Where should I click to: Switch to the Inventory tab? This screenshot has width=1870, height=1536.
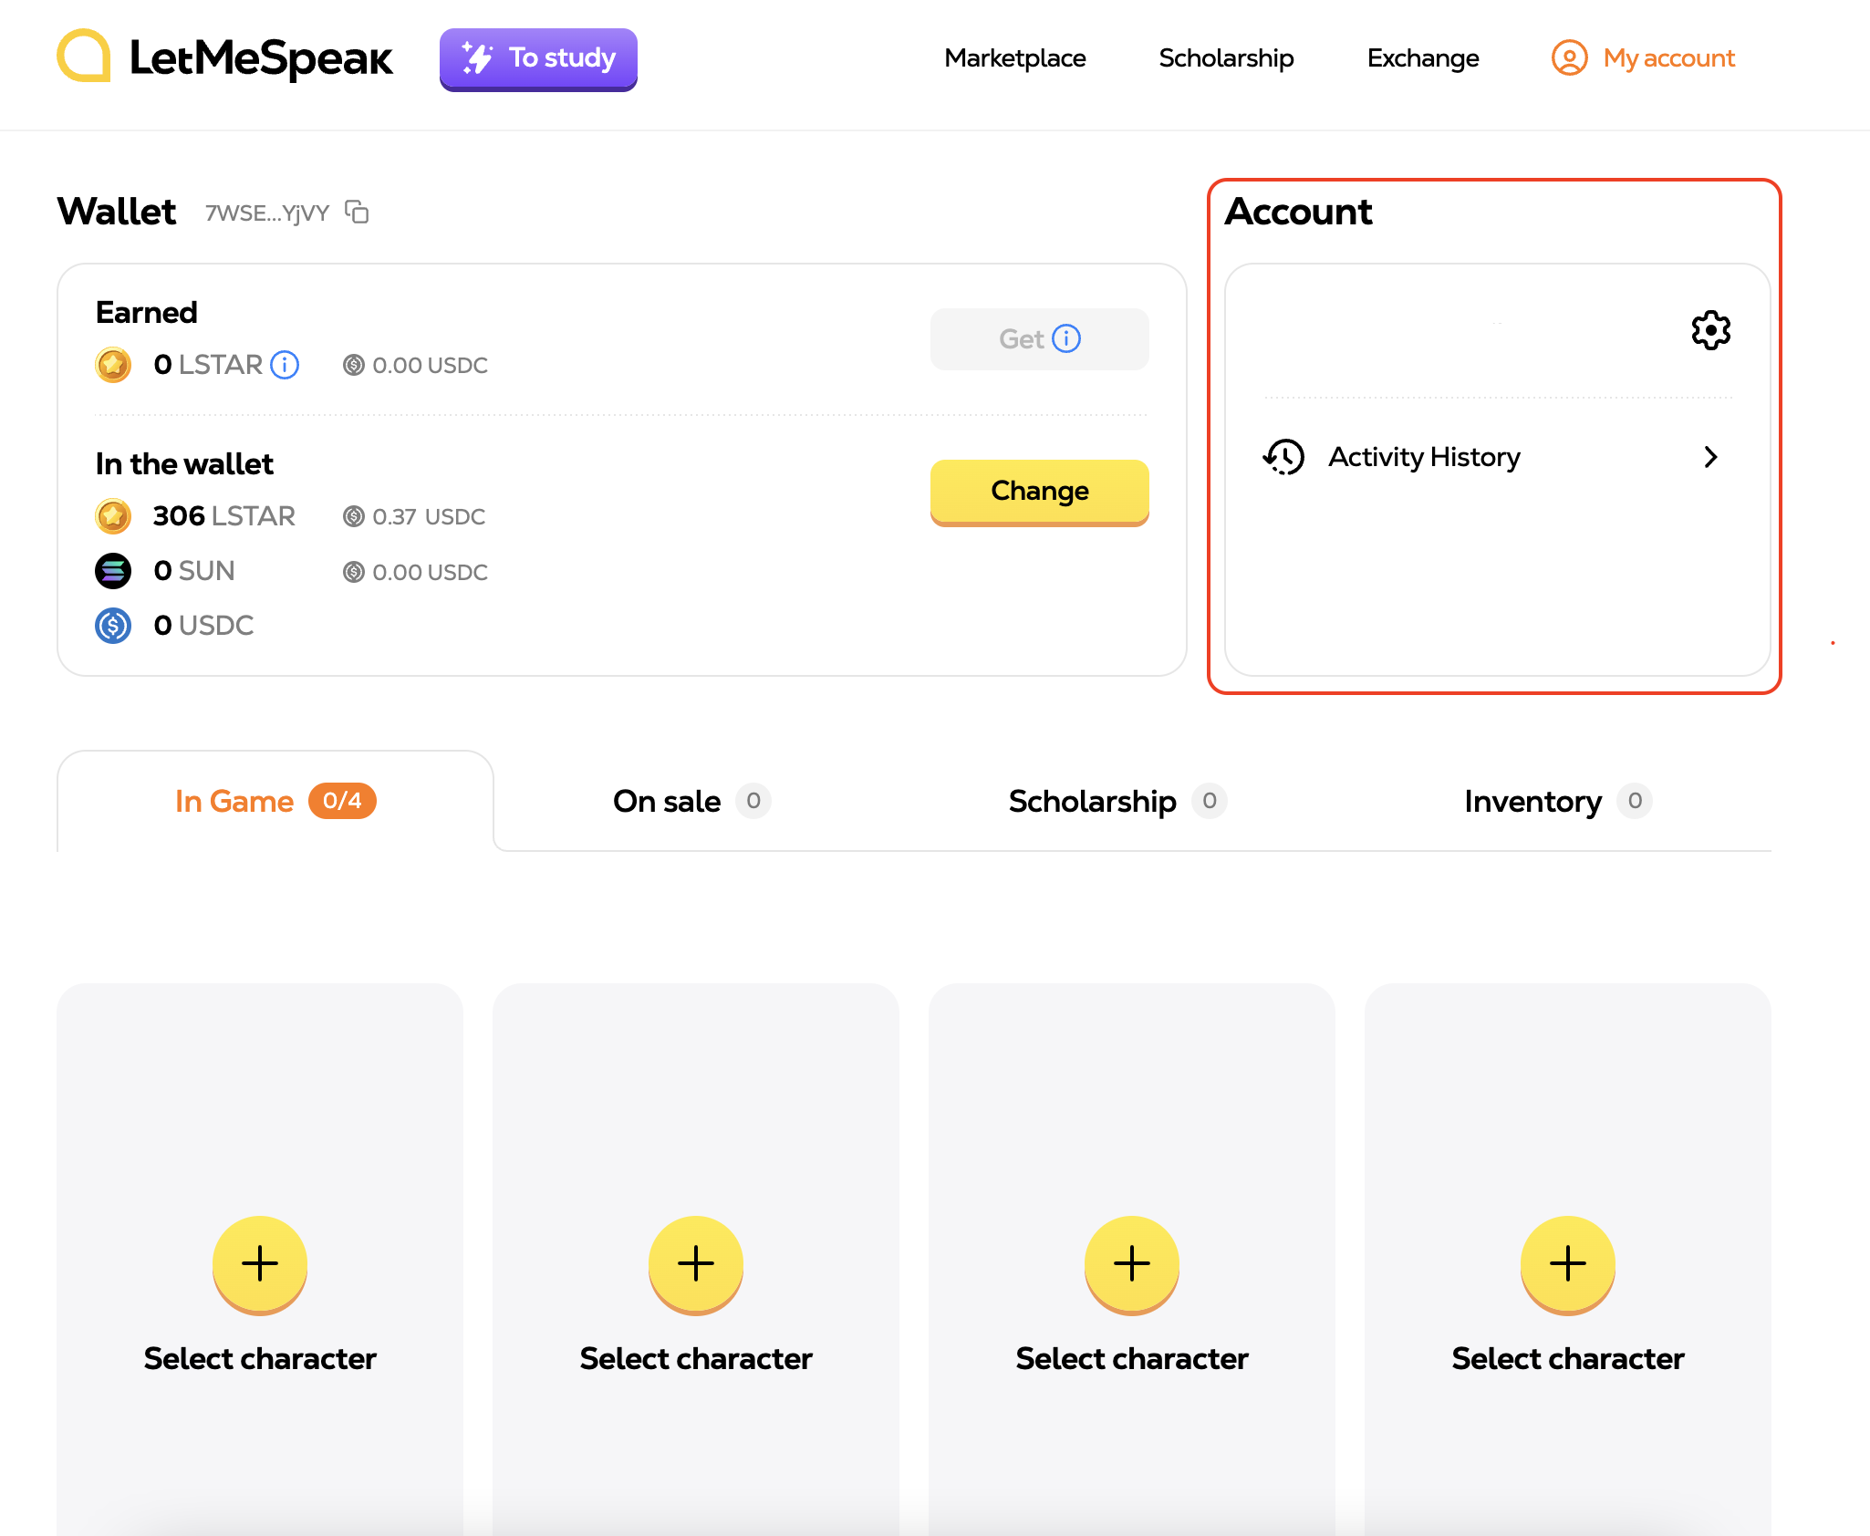pos(1558,801)
